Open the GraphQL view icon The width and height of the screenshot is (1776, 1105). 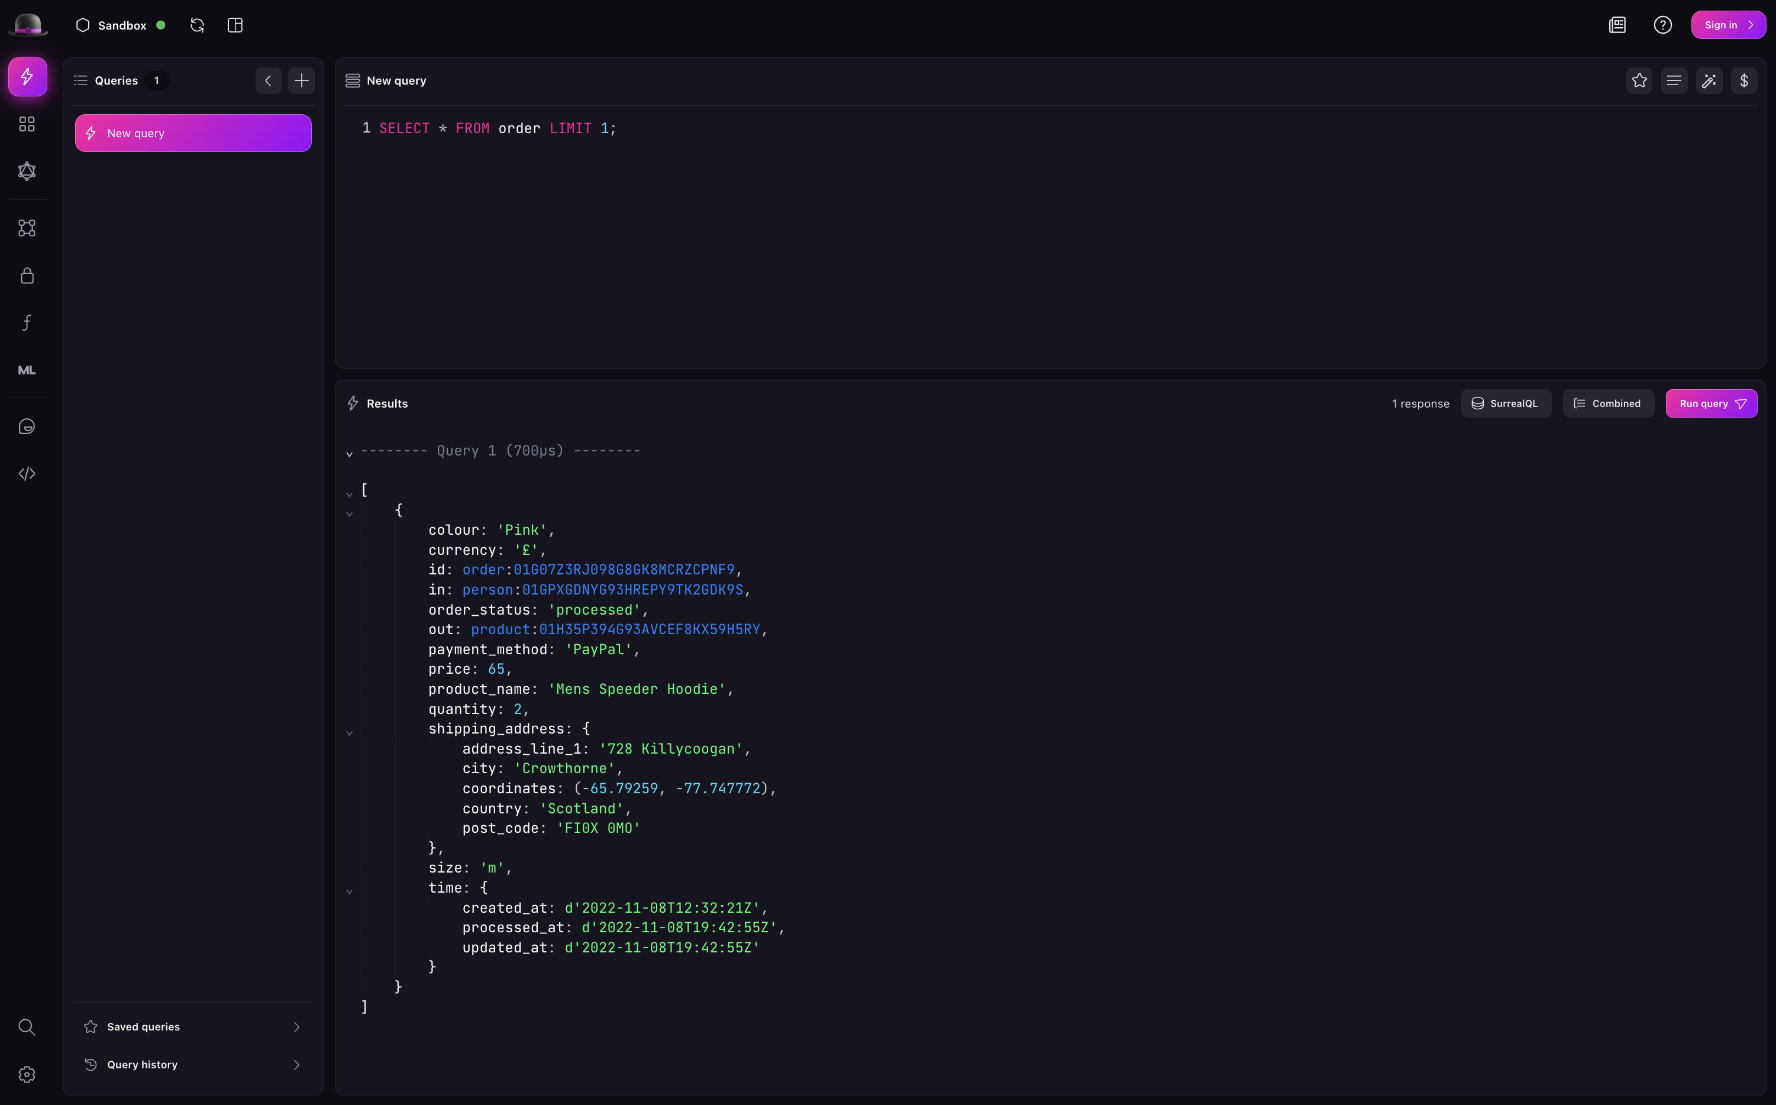pyautogui.click(x=27, y=171)
